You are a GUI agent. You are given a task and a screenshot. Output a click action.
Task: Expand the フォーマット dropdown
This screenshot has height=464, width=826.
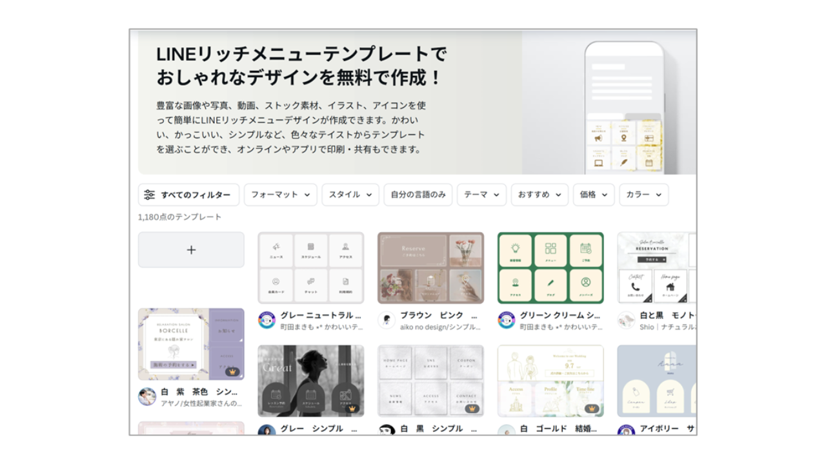(x=280, y=195)
